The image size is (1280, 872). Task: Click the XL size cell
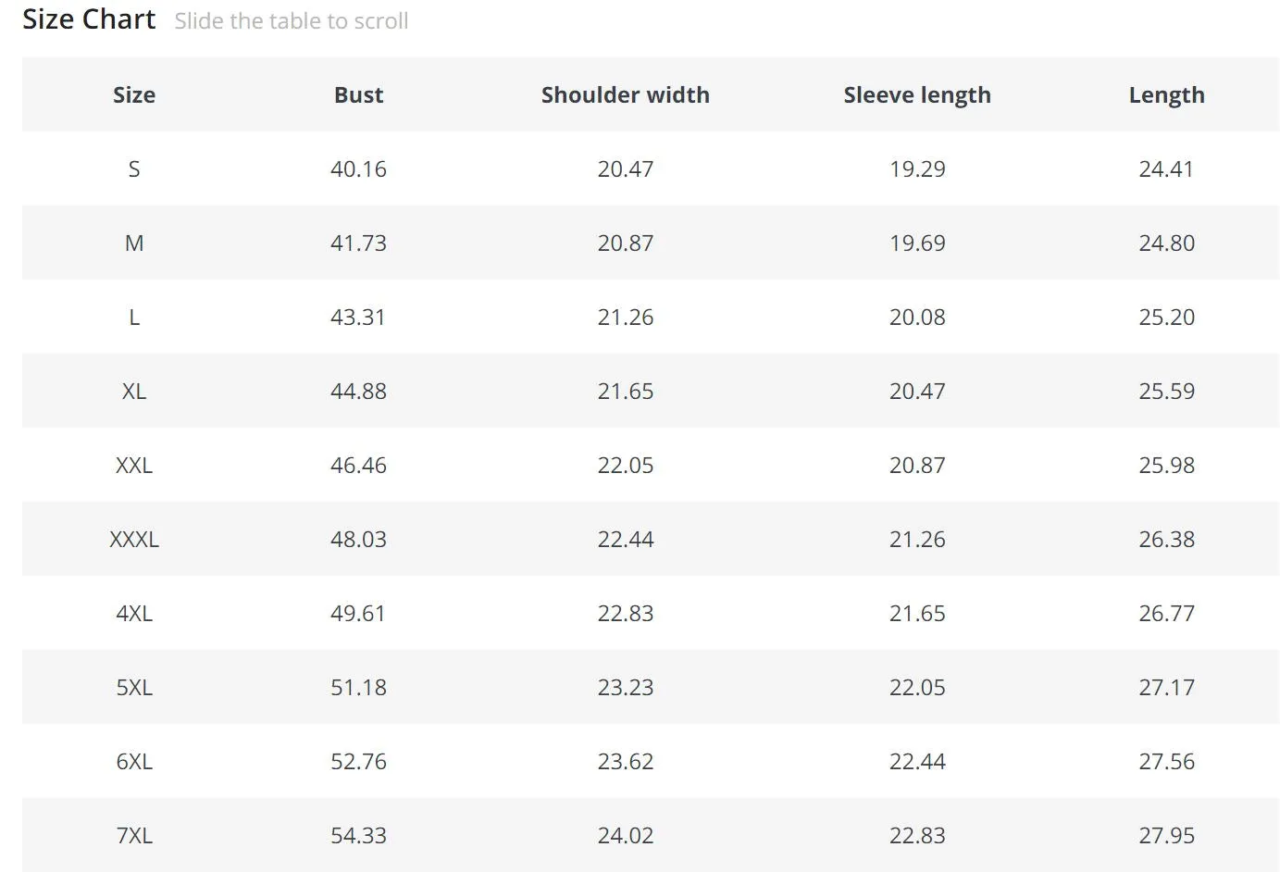click(x=134, y=391)
